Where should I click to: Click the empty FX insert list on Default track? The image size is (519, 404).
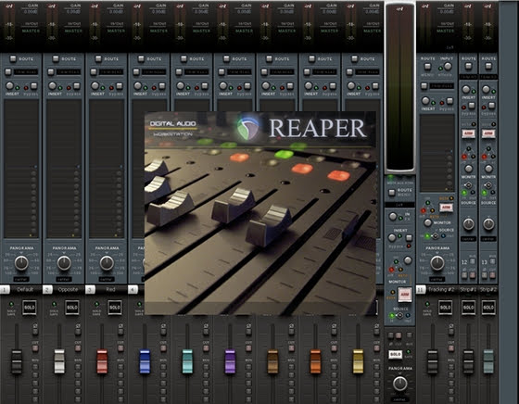pos(21,169)
